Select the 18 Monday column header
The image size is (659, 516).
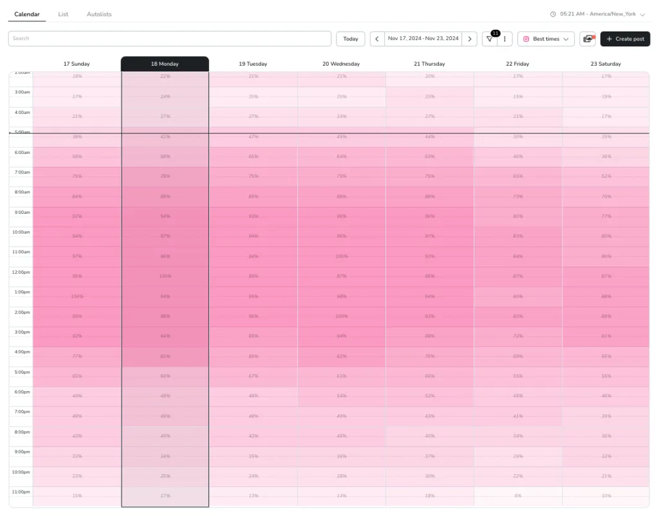(165, 64)
